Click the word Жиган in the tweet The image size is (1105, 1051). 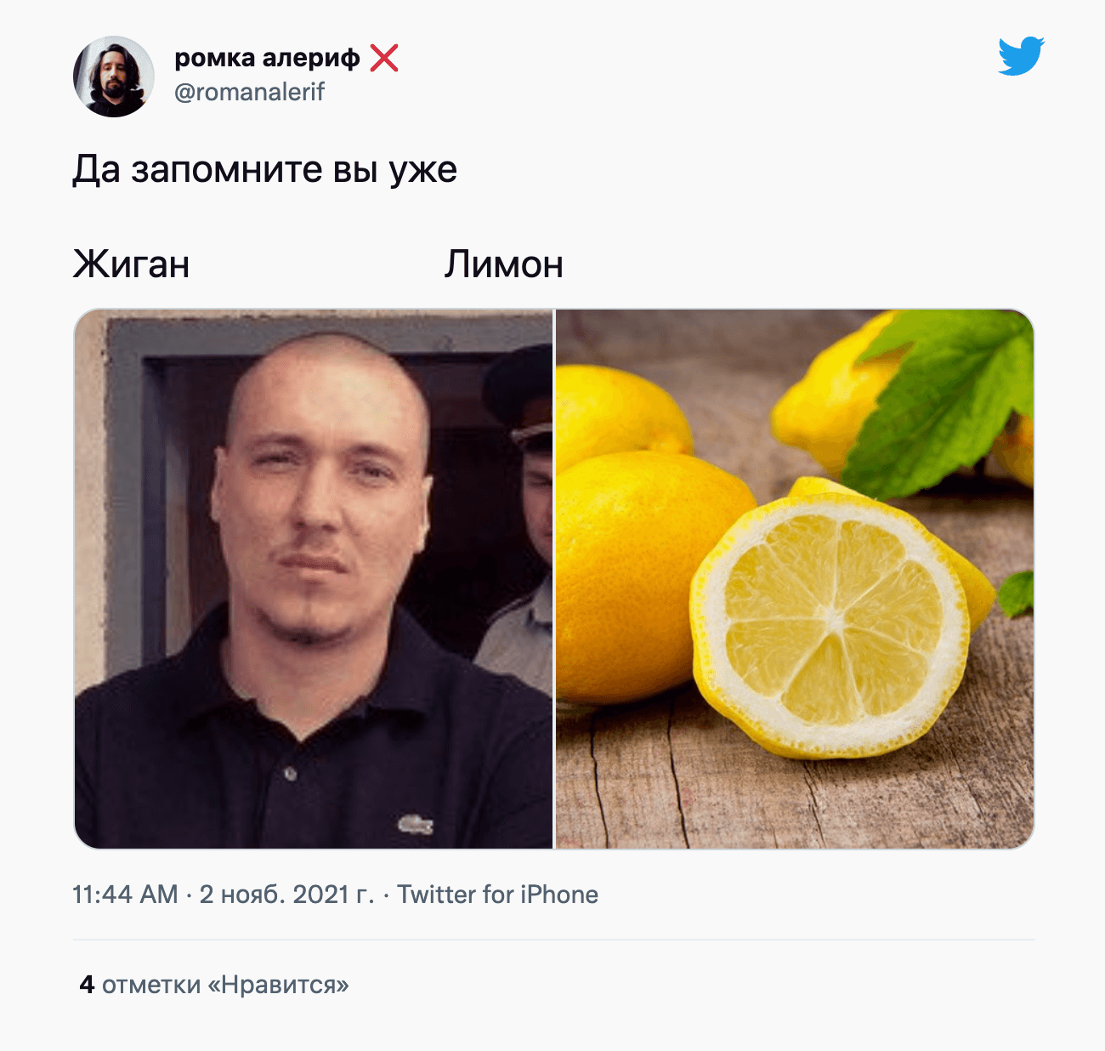pos(131,264)
